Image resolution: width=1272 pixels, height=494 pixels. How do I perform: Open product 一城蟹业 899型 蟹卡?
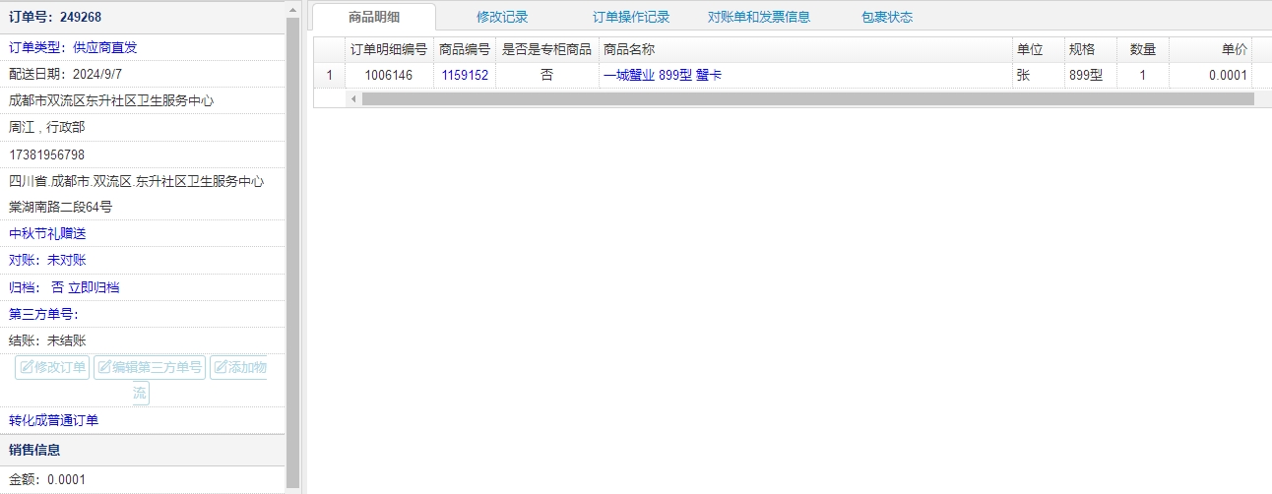pyautogui.click(x=663, y=75)
